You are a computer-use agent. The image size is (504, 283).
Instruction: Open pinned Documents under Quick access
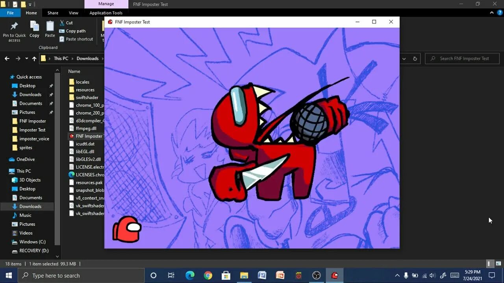click(x=31, y=103)
